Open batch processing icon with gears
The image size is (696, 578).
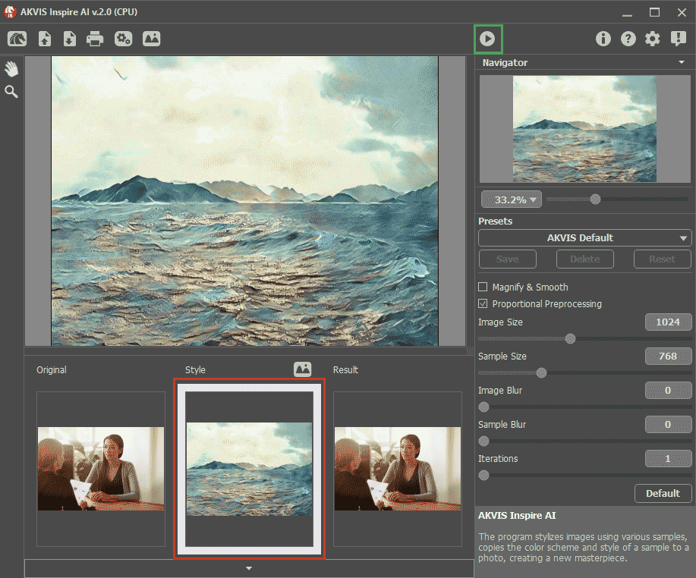coord(123,39)
